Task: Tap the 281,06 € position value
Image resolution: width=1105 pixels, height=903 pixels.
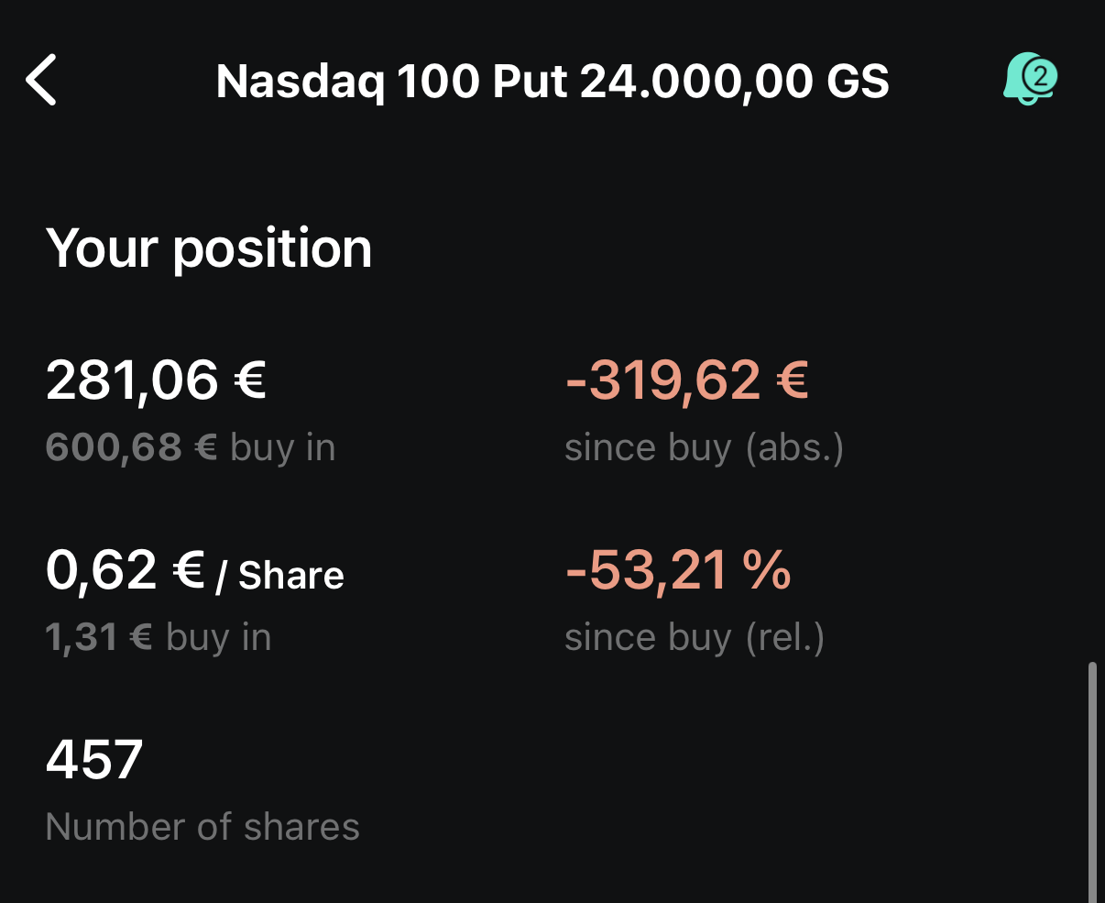Action: pyautogui.click(x=156, y=380)
